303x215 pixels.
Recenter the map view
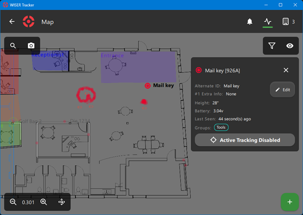click(x=62, y=202)
